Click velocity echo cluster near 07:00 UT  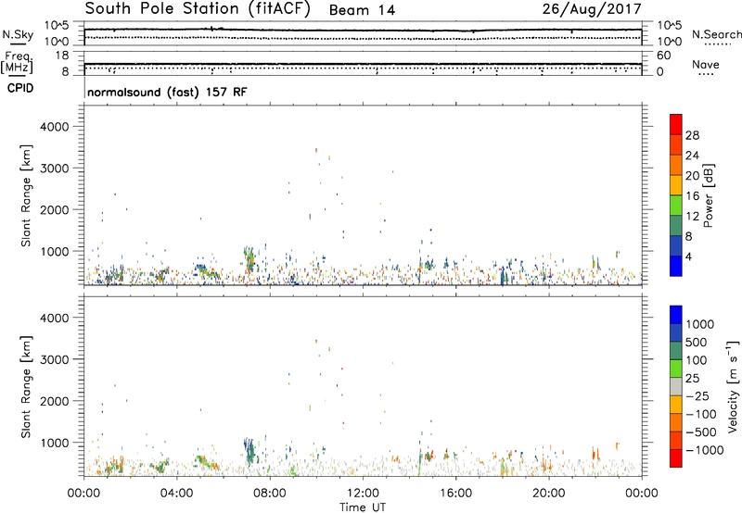pos(249,452)
